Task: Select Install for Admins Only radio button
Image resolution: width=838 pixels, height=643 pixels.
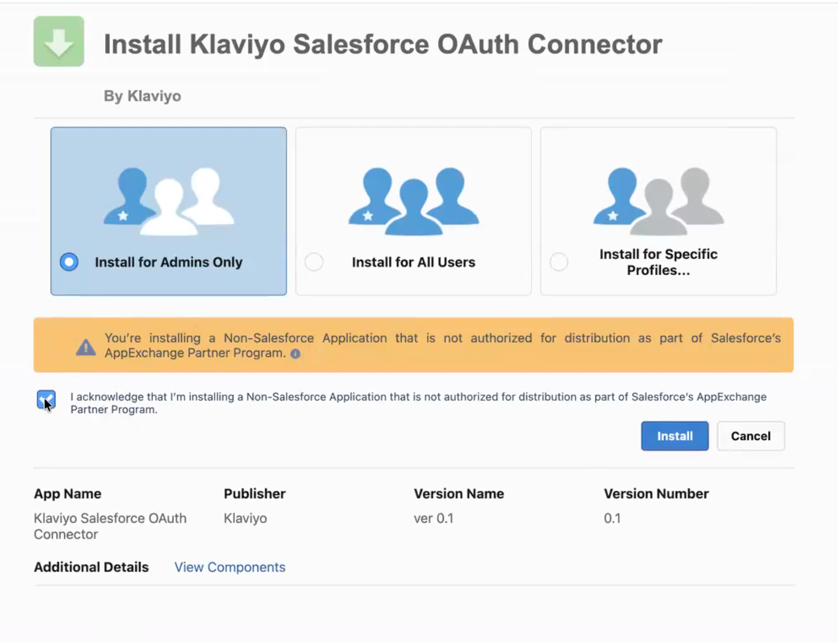Action: (69, 262)
